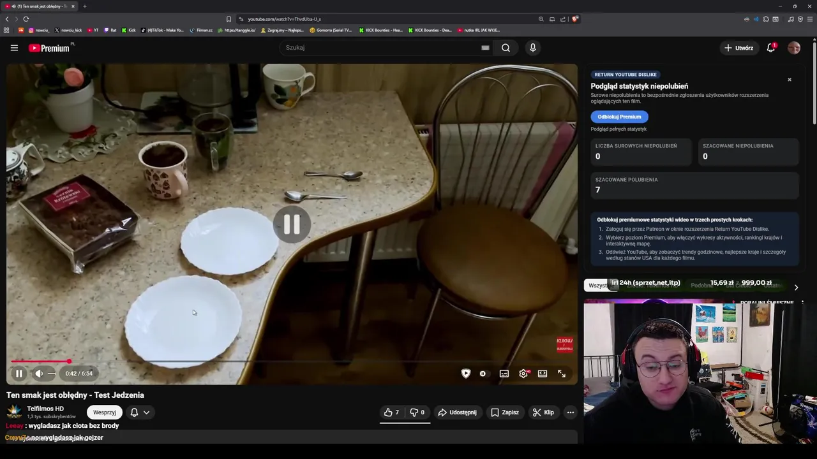Open the TikTok - Make Yo... bookmark
The width and height of the screenshot is (817, 459).
pyautogui.click(x=162, y=30)
